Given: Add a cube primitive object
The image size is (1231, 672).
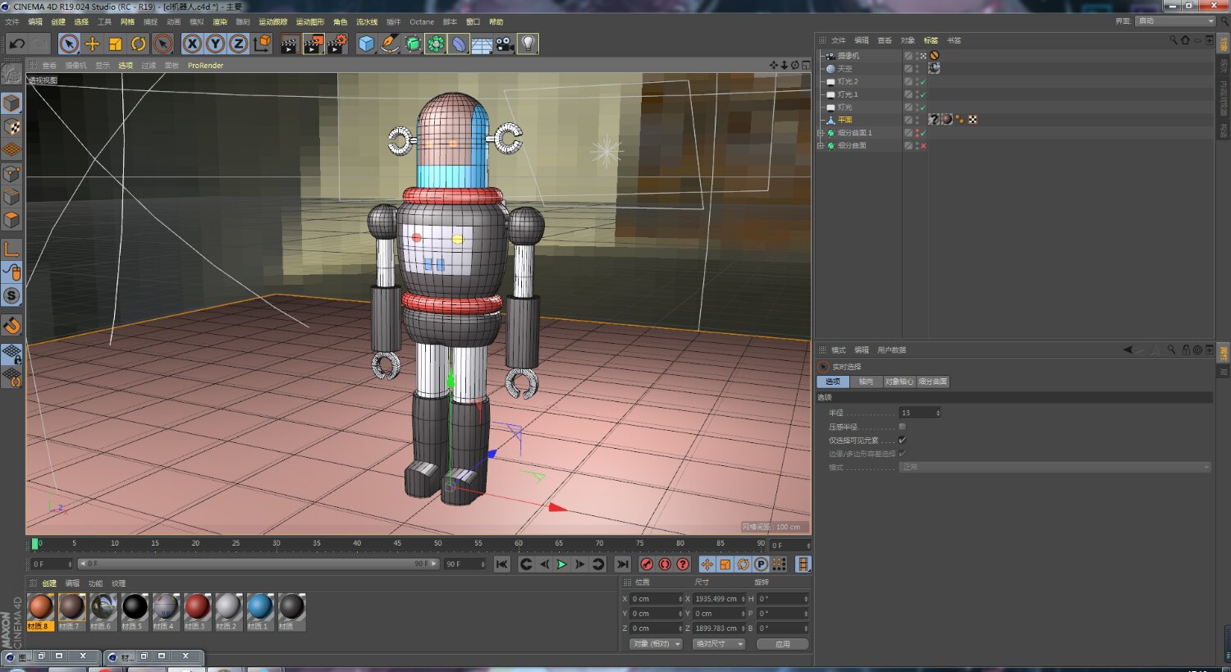Looking at the screenshot, I should [x=367, y=44].
